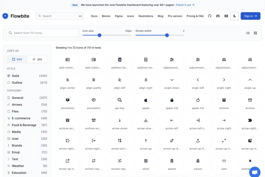Switch copy format to JSX
Screen dimensions: 265x177
37,59
